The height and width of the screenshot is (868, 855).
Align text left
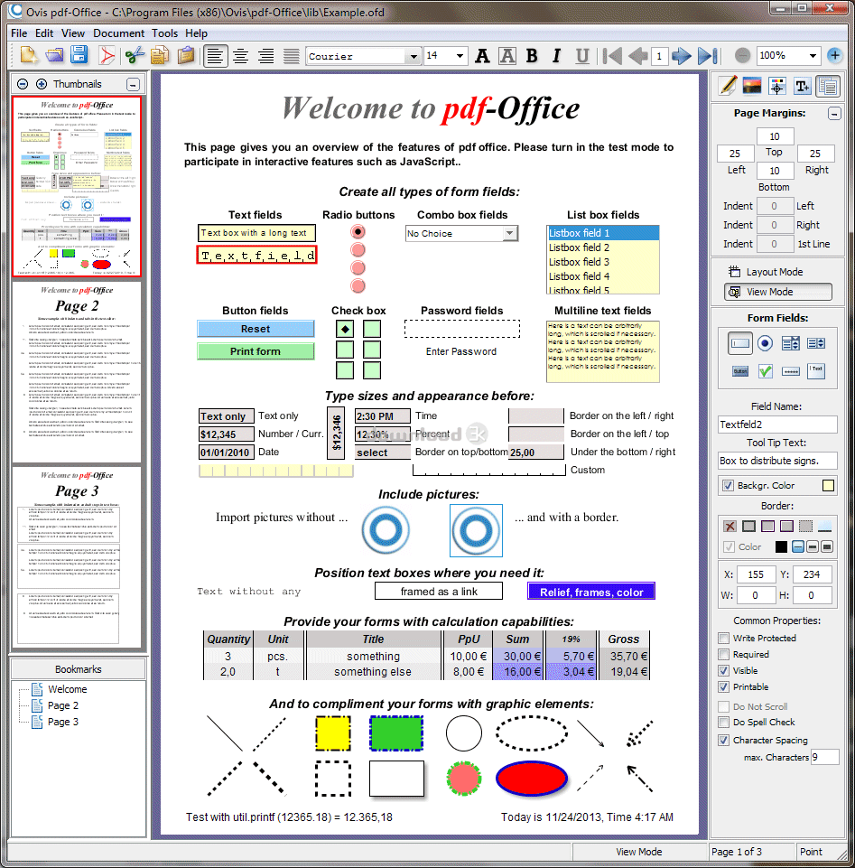click(215, 56)
